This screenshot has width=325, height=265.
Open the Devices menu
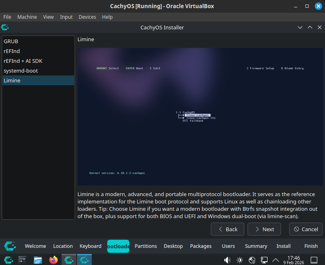click(87, 17)
